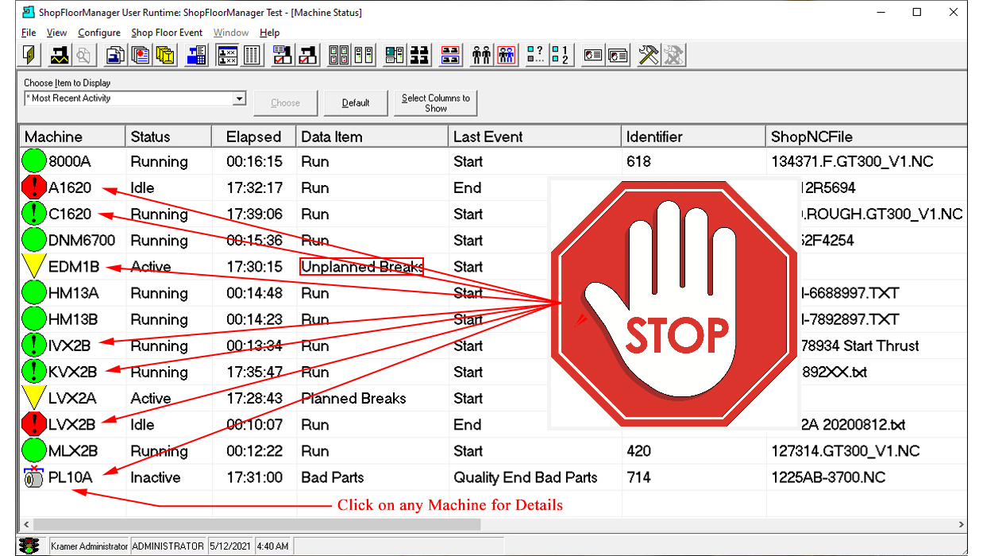This screenshot has height=556, width=983.
Task: Select the machine status grid view icon
Action: point(227,55)
